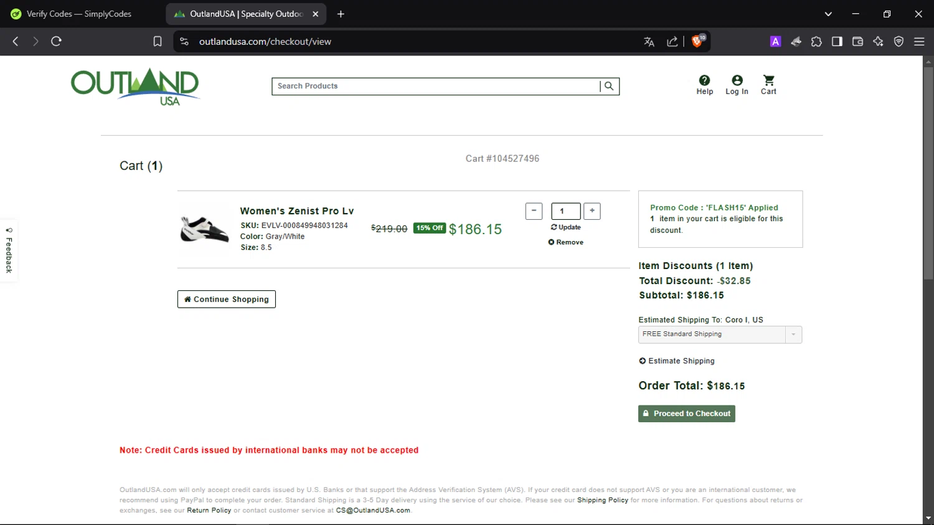
Task: Click Continue Shopping button
Action: 227,299
